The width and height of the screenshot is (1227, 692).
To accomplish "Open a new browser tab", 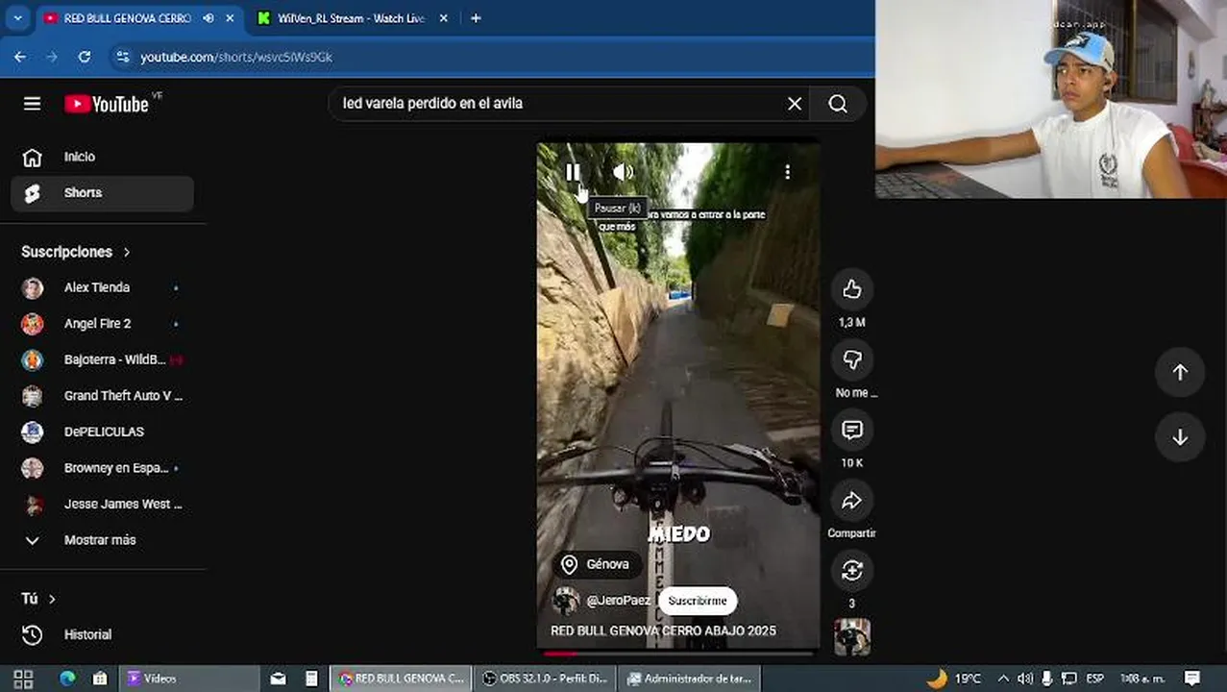I will 476,18.
